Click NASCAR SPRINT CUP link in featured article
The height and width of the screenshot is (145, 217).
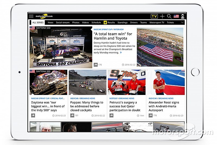[x=103, y=29]
